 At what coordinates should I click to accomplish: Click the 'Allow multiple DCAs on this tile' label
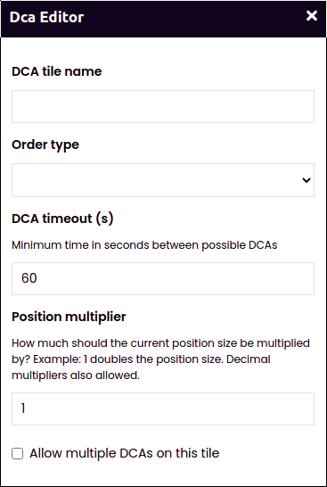[x=125, y=453]
